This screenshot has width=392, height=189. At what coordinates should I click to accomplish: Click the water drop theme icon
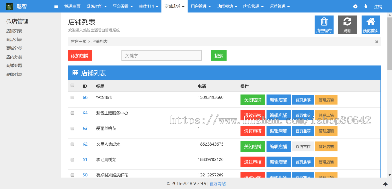[366, 7]
